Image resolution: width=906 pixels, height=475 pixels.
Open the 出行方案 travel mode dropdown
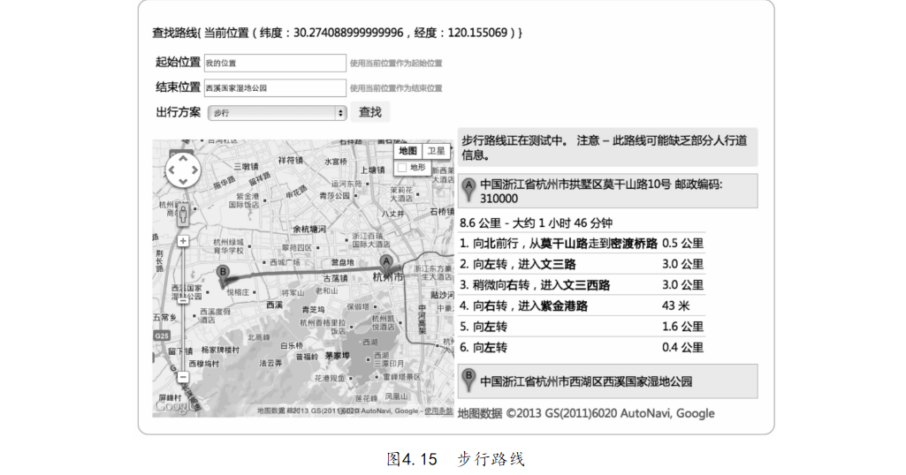277,113
